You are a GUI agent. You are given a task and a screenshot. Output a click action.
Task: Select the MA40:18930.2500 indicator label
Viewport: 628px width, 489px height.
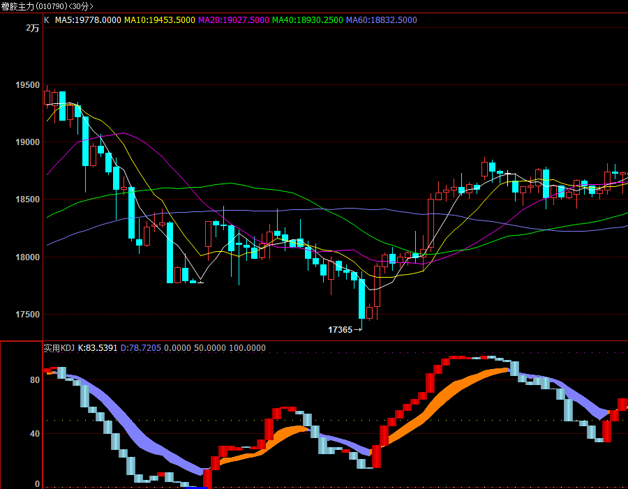308,20
